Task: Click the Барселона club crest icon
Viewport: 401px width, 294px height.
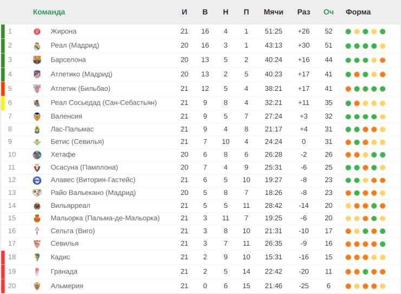Action: pos(37,60)
